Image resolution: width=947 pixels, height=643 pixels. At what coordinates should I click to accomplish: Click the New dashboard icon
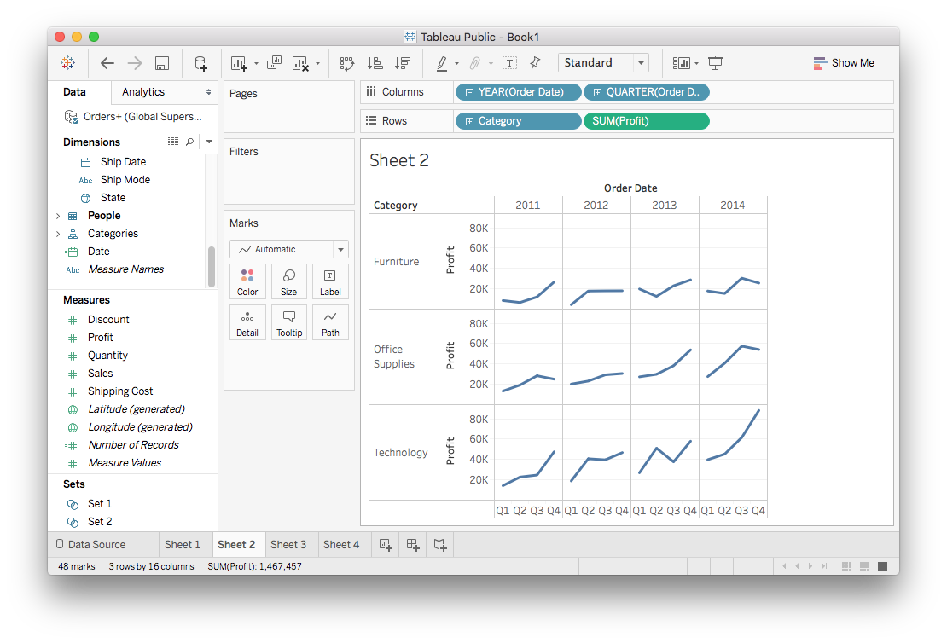coord(413,545)
